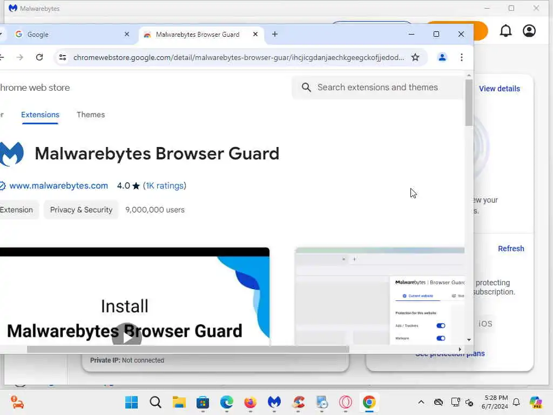Switch to the Google tab

point(71,34)
